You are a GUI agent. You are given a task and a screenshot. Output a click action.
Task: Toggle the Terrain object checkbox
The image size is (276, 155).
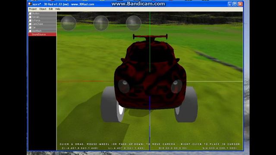(30, 17)
